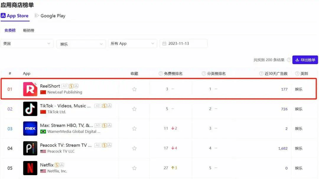Click ad count 726 for TikTok

[x=284, y=109]
